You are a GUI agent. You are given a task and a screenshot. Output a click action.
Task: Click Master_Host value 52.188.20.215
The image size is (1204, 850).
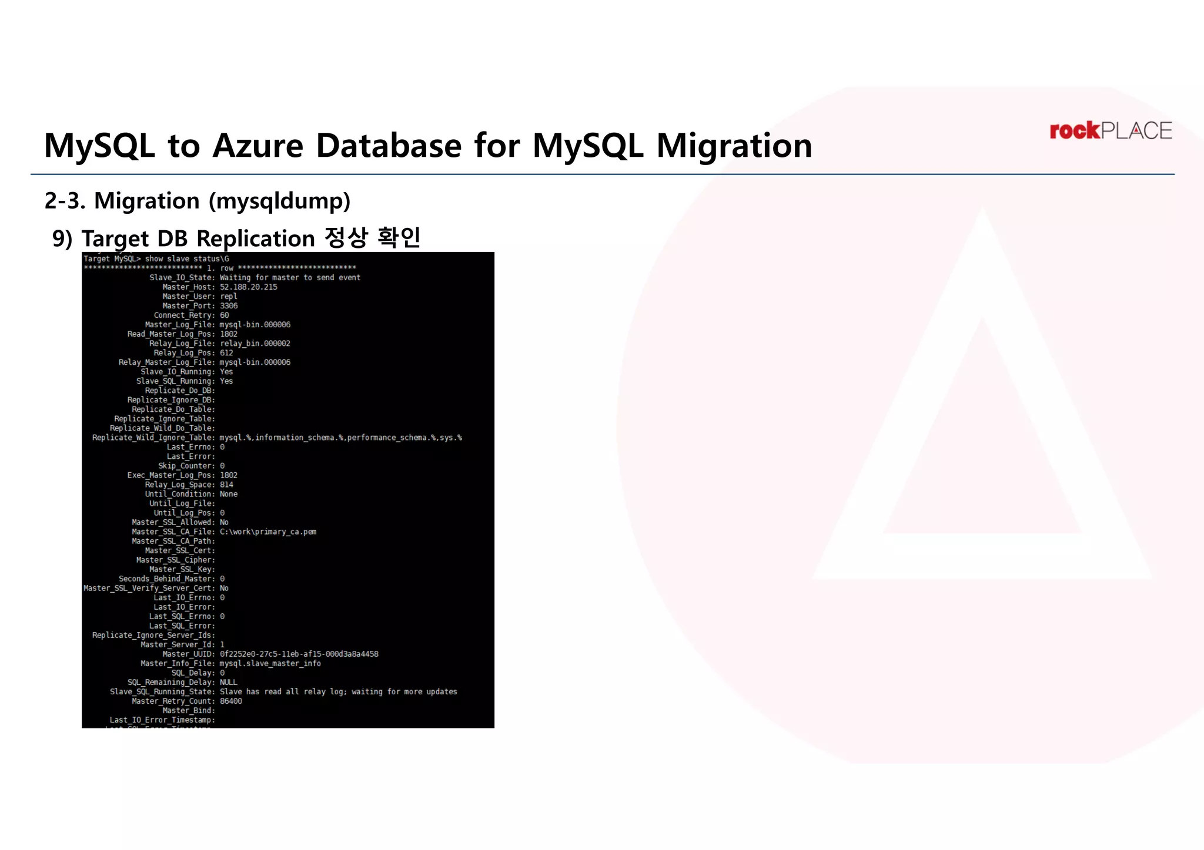248,287
